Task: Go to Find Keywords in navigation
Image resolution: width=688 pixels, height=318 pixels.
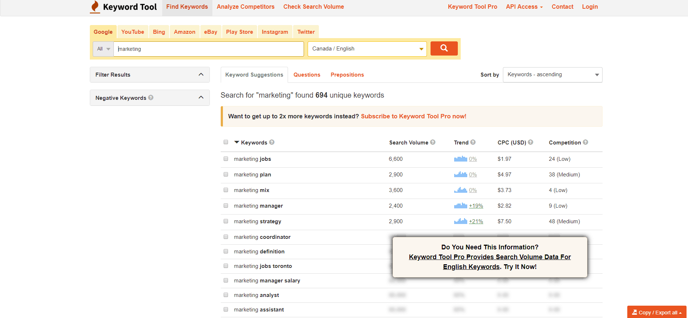Action: pyautogui.click(x=187, y=7)
